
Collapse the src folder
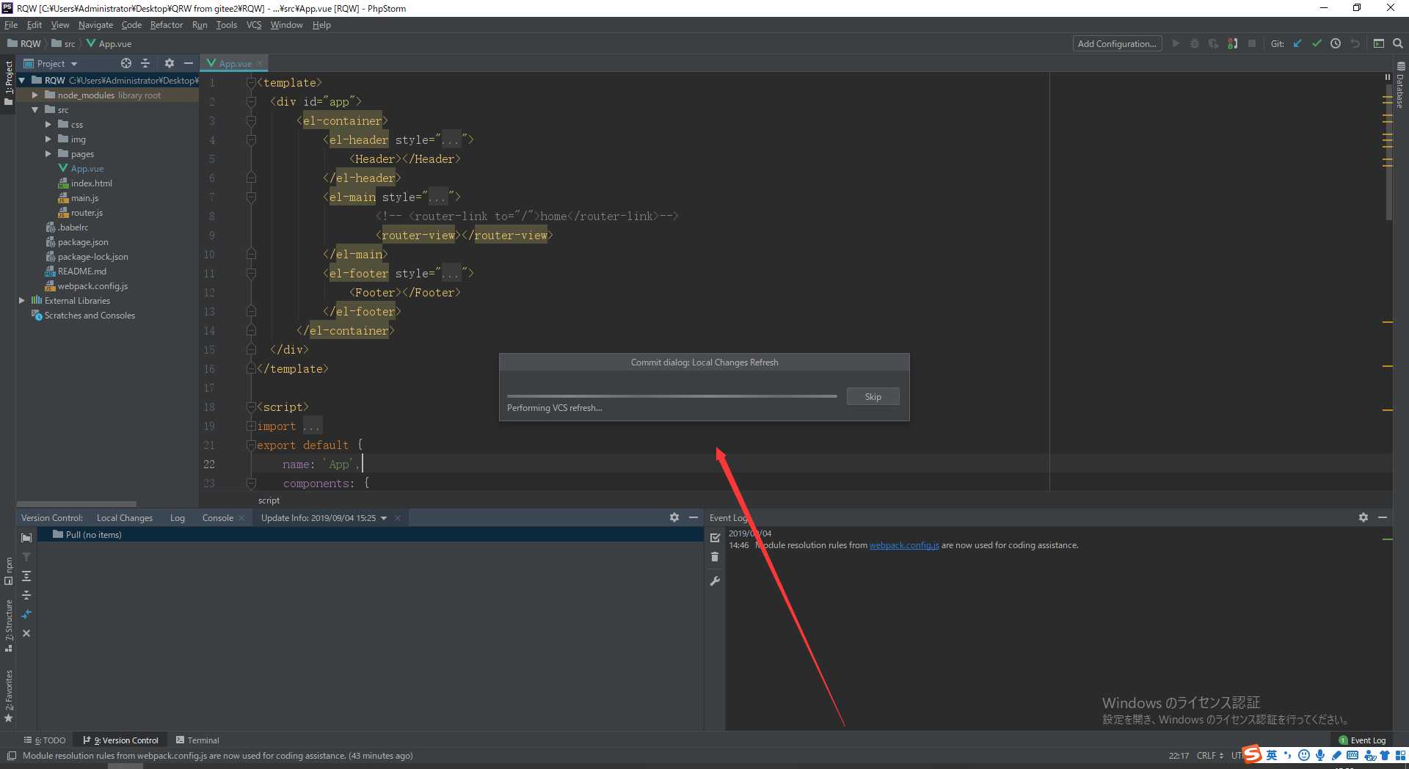point(34,110)
